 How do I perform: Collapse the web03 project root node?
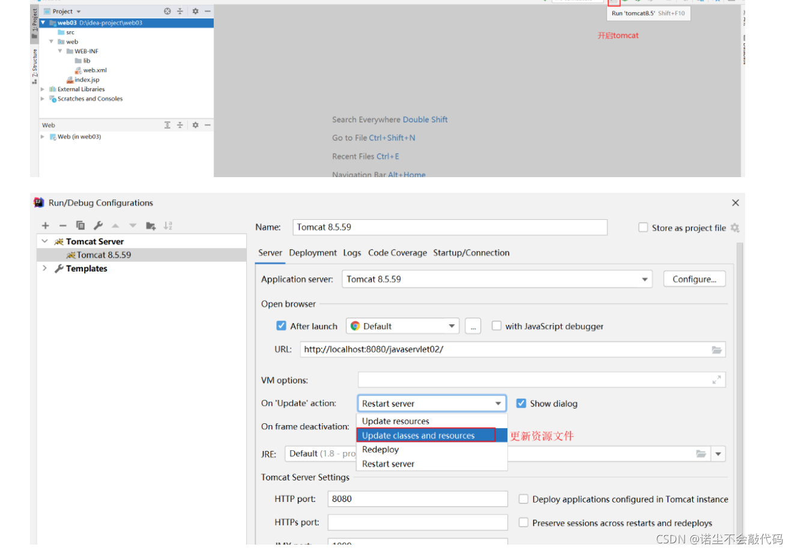click(x=43, y=23)
